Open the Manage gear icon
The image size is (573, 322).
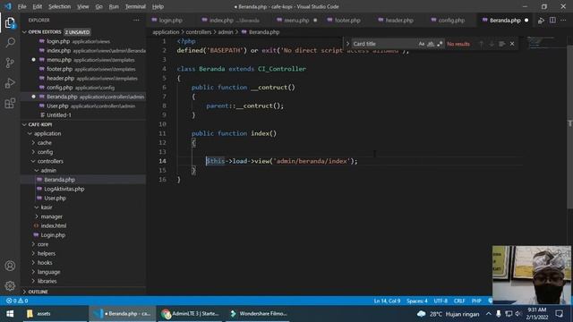[10, 285]
